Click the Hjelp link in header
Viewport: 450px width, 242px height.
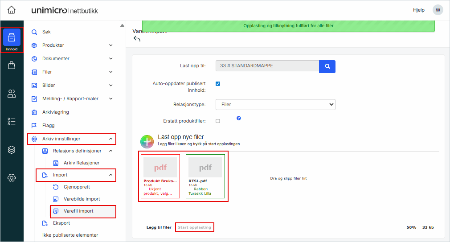(419, 10)
